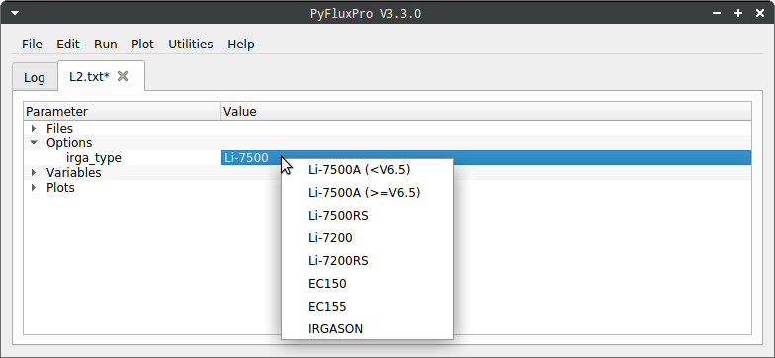Select the Files row label
The image size is (775, 358).
pos(59,129)
